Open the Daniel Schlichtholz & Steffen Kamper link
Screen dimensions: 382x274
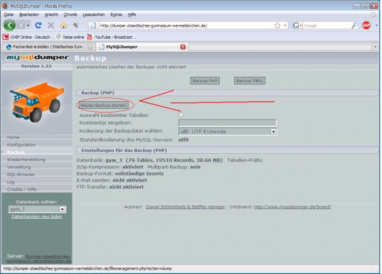point(185,207)
